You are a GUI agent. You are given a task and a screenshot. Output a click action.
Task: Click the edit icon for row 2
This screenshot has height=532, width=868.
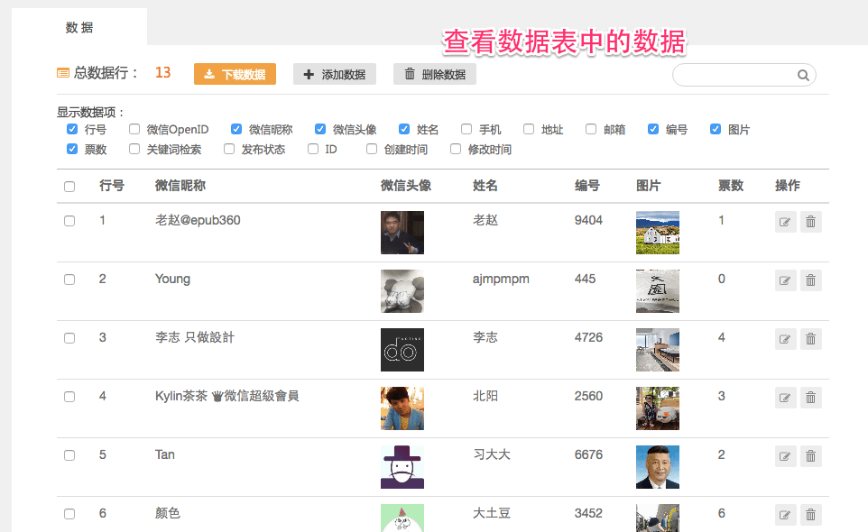point(785,280)
